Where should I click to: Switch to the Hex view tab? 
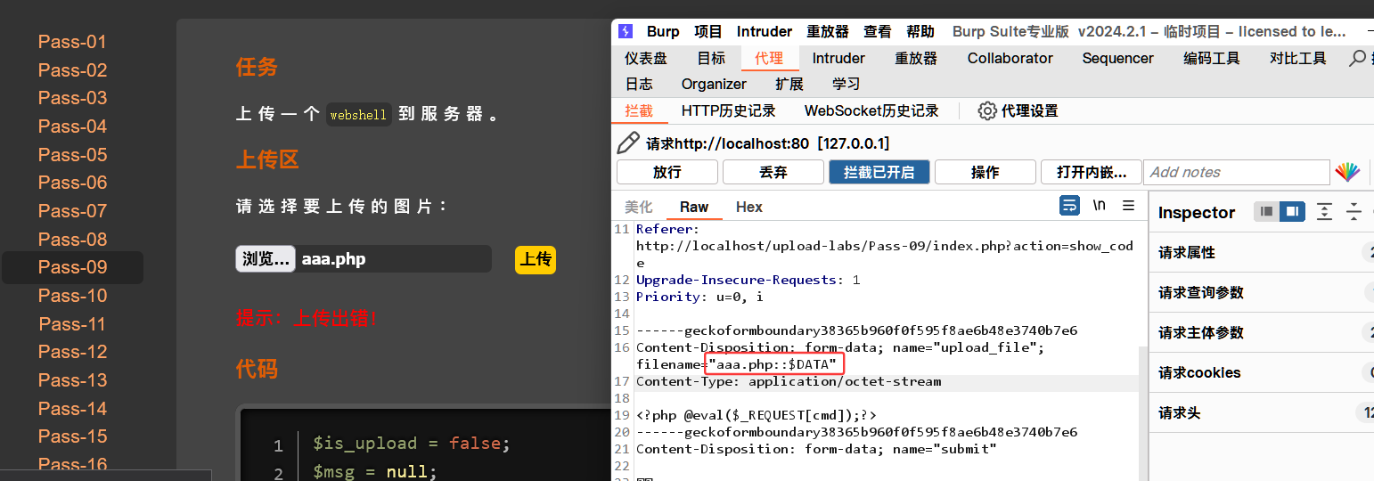[x=749, y=207]
